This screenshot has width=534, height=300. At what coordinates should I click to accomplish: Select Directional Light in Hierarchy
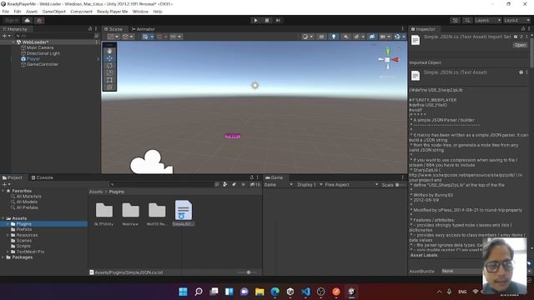tap(43, 53)
